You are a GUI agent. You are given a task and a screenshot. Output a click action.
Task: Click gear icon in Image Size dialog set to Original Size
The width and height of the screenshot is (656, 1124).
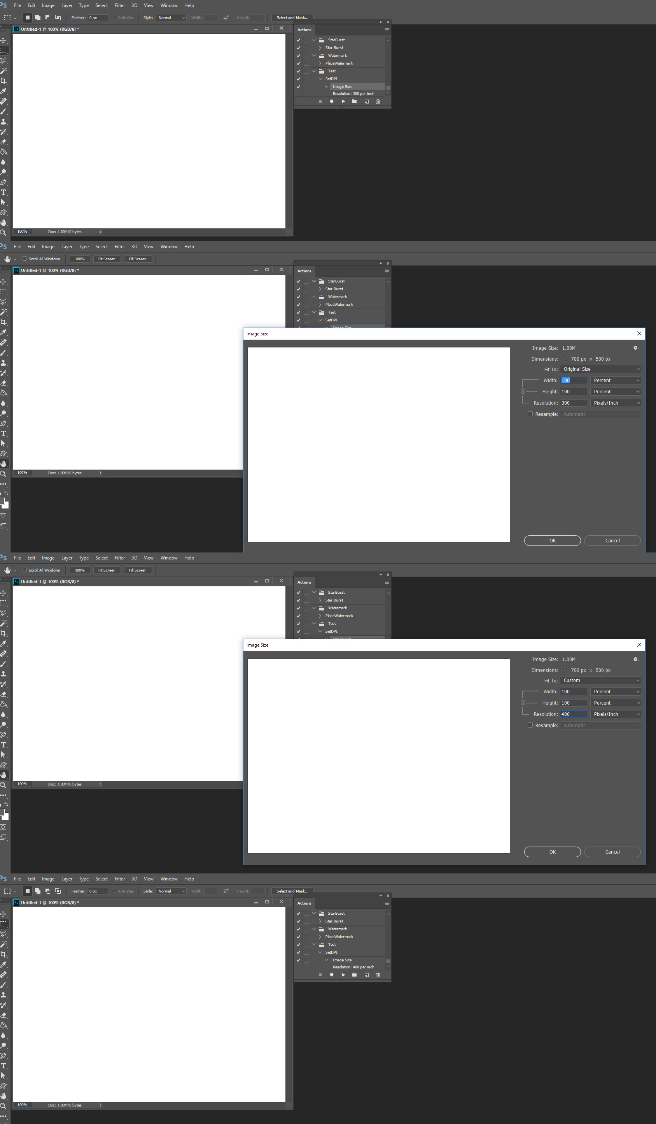[636, 348]
